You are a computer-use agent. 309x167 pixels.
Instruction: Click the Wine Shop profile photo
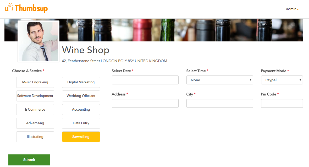click(x=38, y=41)
